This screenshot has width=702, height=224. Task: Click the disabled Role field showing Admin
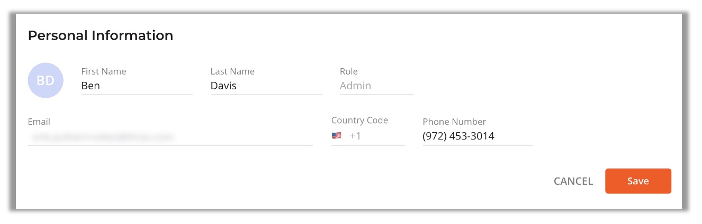[x=376, y=86]
